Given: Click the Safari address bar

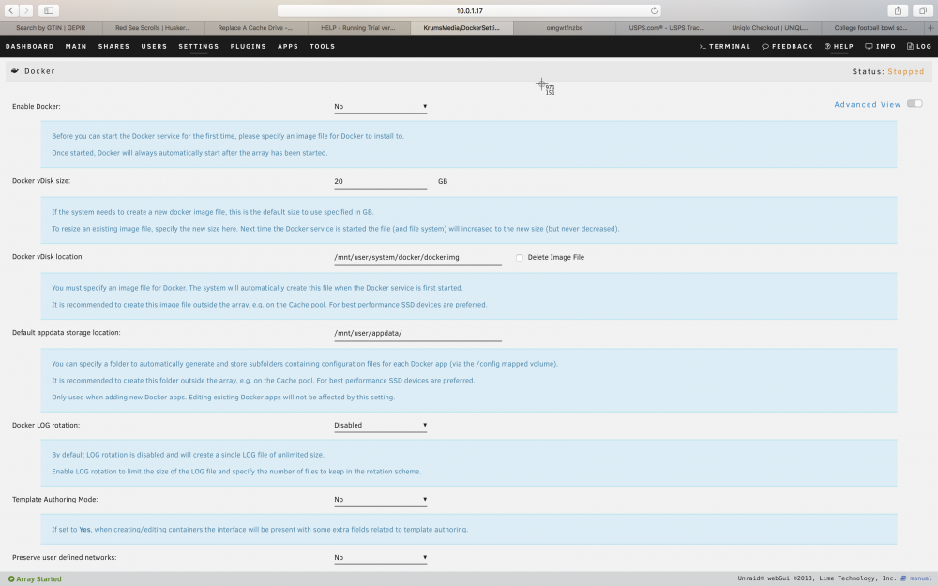Looking at the screenshot, I should point(470,10).
